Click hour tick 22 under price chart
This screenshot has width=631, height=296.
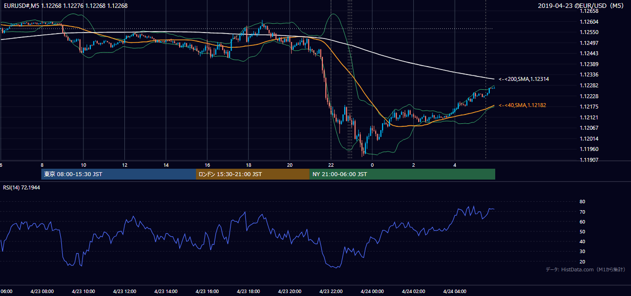click(x=331, y=165)
